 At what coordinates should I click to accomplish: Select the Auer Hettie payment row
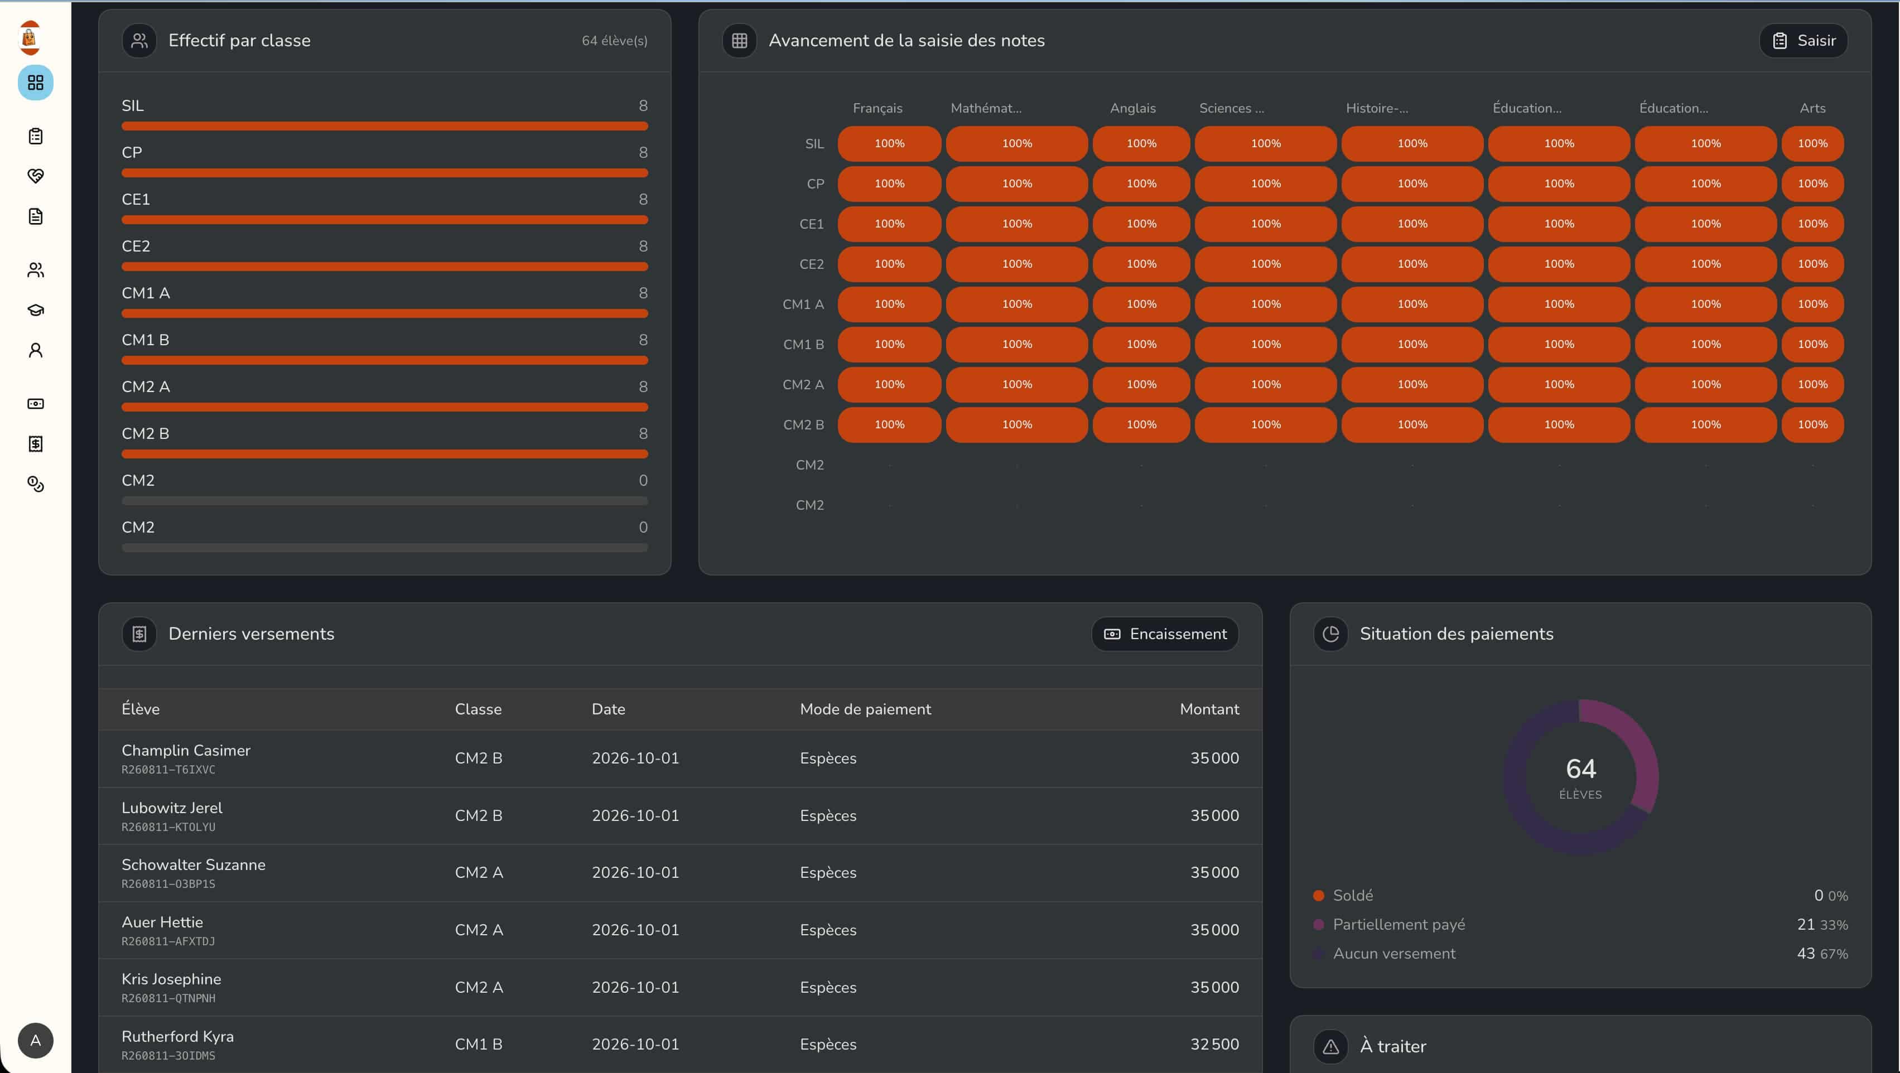(x=680, y=930)
